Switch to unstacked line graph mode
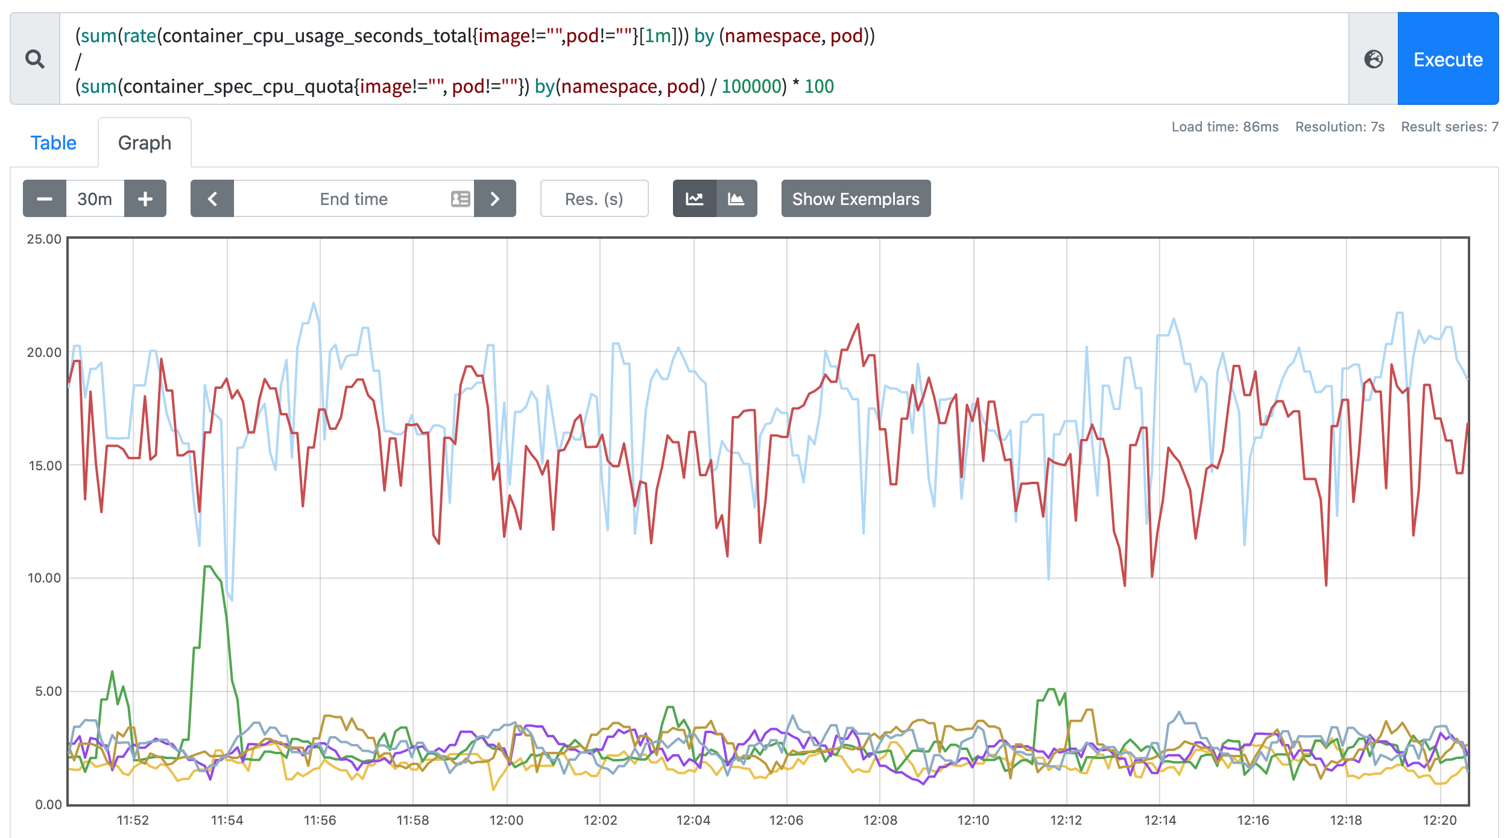Screen dimensions: 1510x838 coord(694,198)
